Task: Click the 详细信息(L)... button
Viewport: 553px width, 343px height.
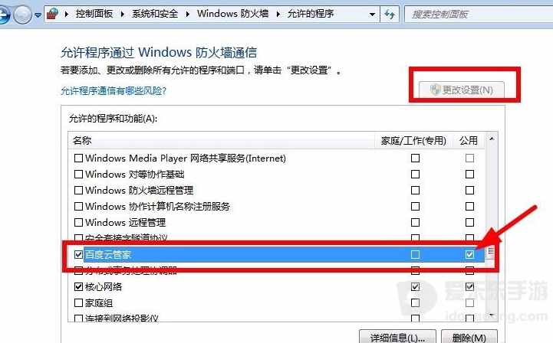Action: pos(397,338)
